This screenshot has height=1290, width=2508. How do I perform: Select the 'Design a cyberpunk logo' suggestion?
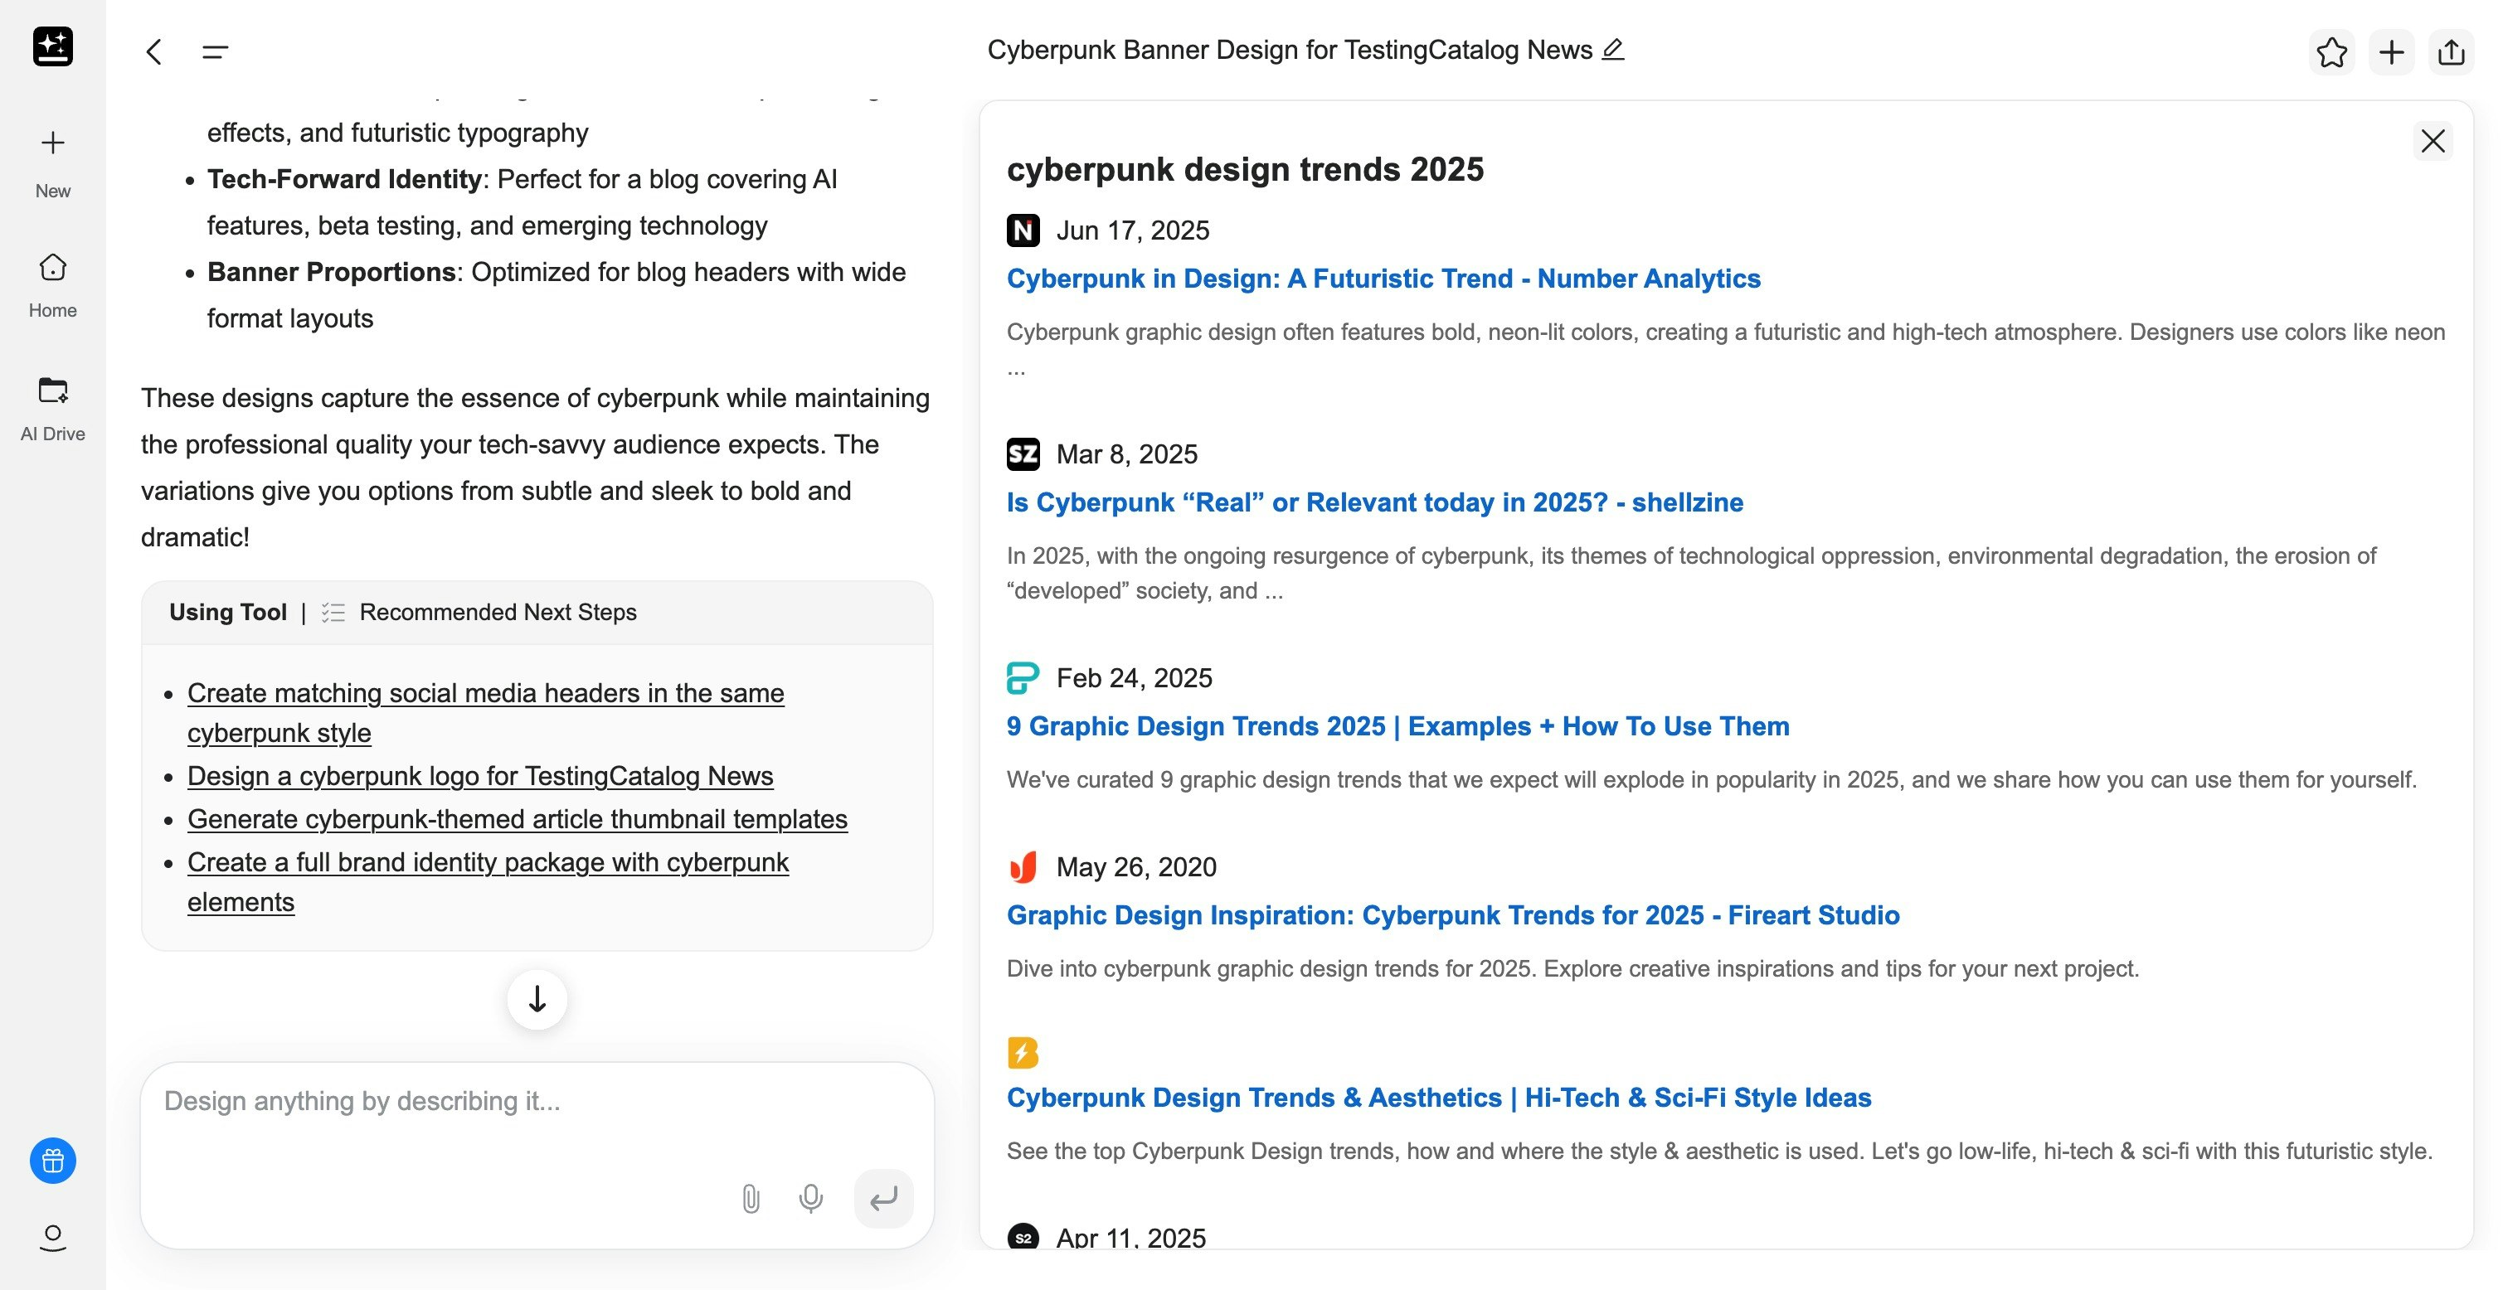click(480, 776)
